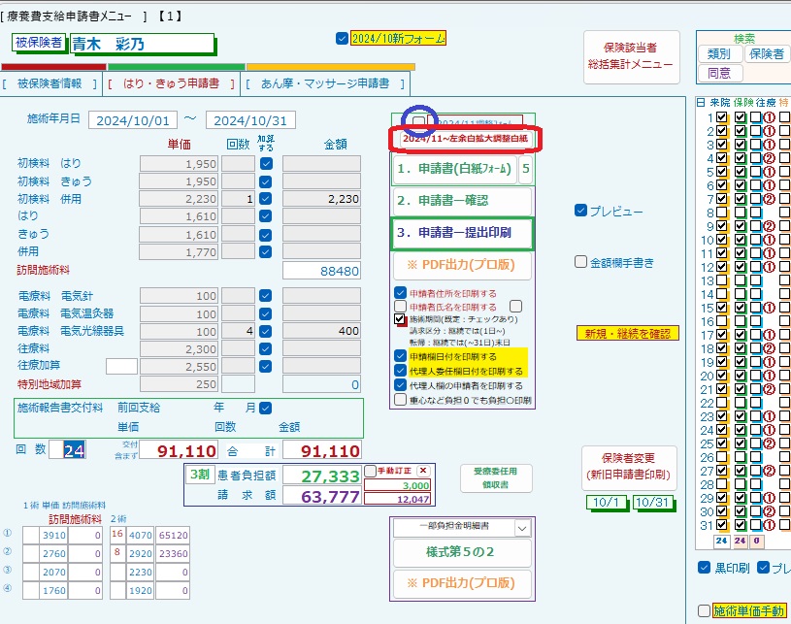Check 重心など負担0でも負担〇印刷
Image resolution: width=791 pixels, height=624 pixels.
click(400, 400)
